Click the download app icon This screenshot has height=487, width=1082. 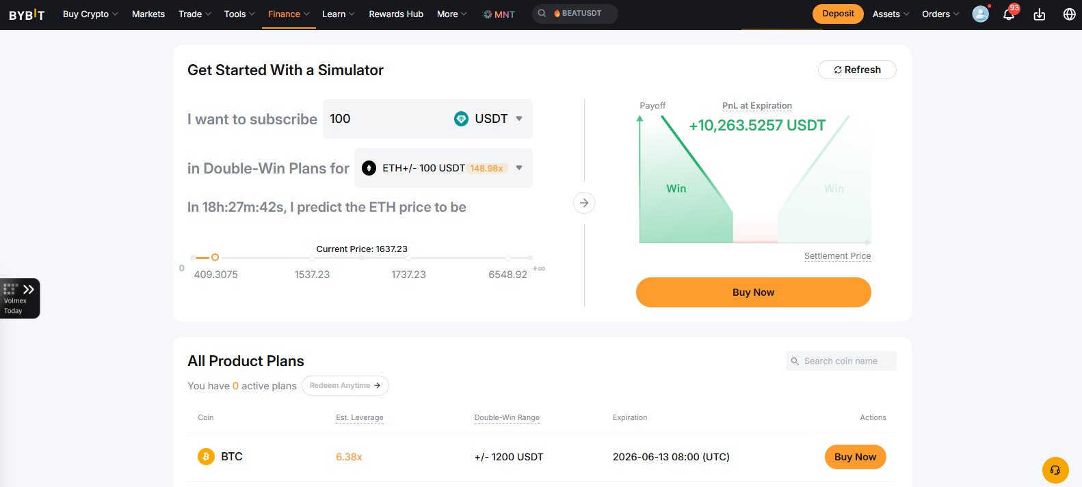[1039, 14]
